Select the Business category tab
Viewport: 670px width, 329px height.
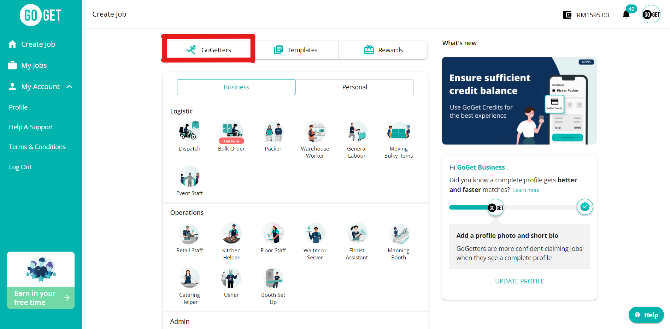point(236,87)
